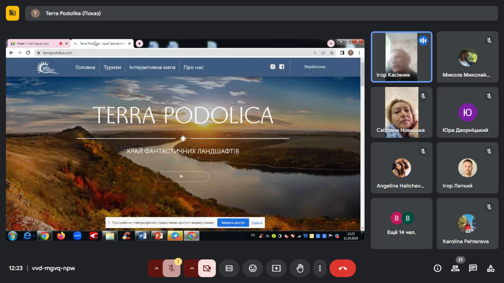Click the share page icon in address bar
Screen dimensions: 504x283
click(323, 53)
